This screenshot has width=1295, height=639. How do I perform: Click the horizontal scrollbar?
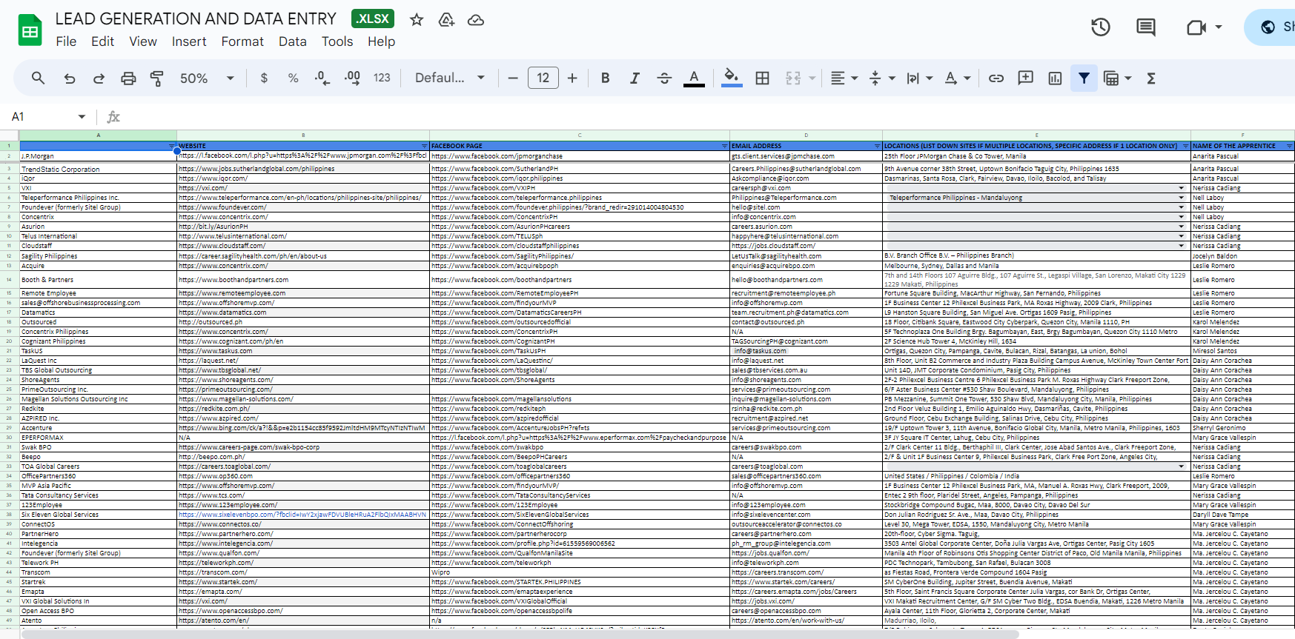[x=519, y=635]
